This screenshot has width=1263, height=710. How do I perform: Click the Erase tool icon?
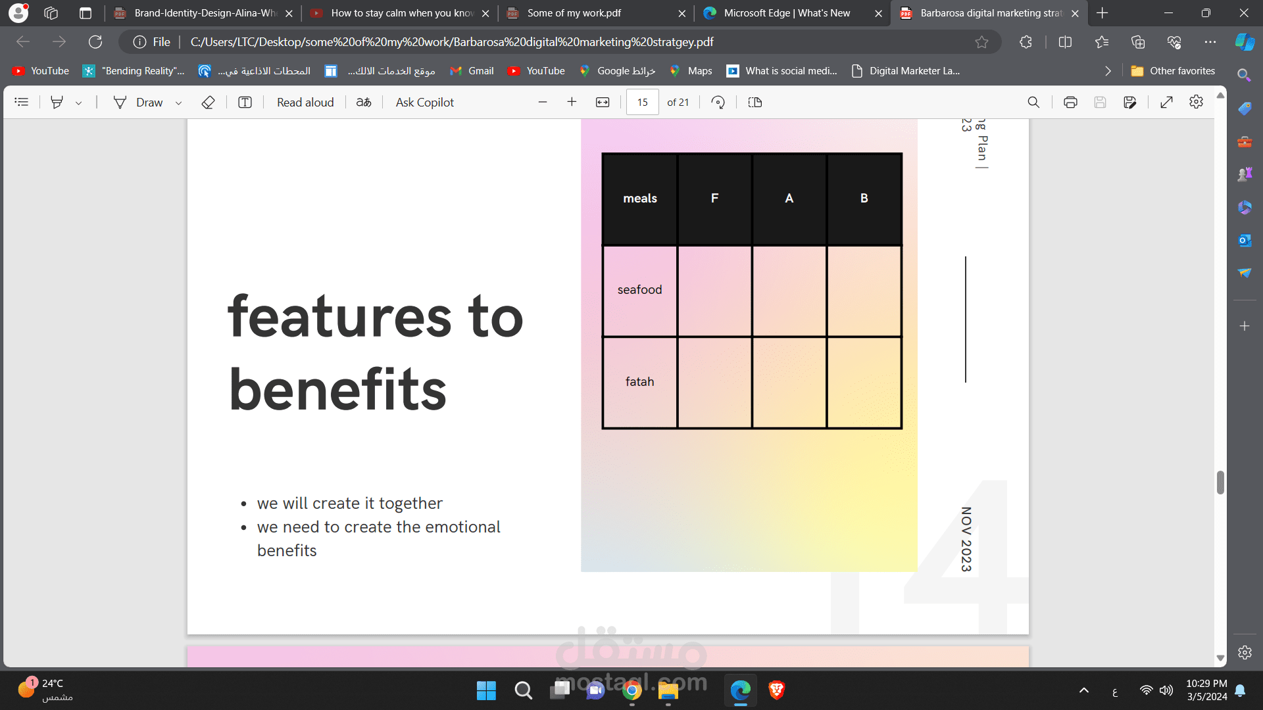208,102
